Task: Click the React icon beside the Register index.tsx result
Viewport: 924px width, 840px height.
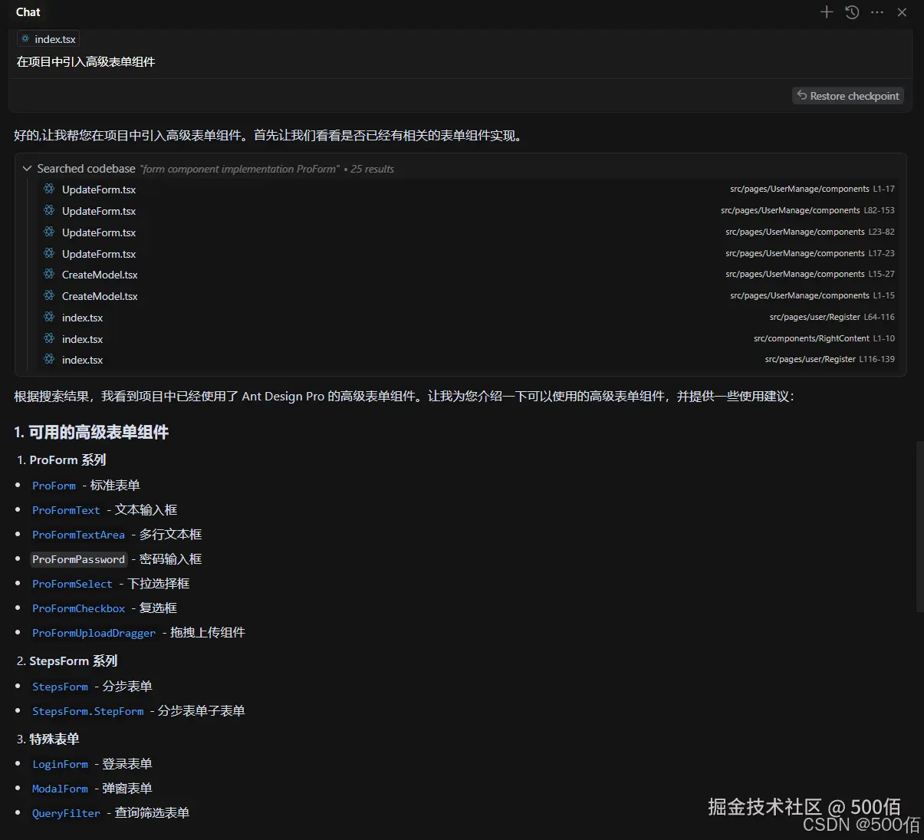Action: pos(49,317)
